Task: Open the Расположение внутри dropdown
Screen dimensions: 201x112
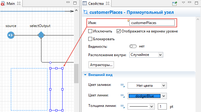Action: tap(146, 55)
